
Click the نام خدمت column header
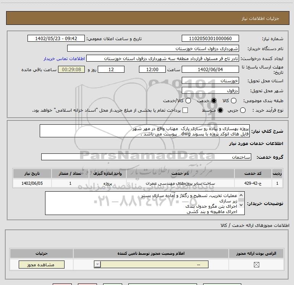[x=180, y=173]
